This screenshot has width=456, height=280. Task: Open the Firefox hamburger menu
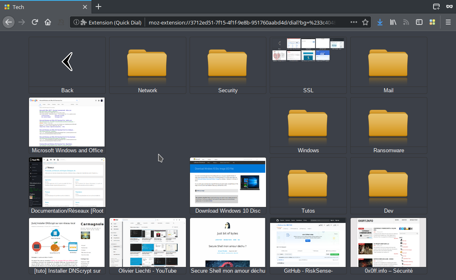pos(448,22)
